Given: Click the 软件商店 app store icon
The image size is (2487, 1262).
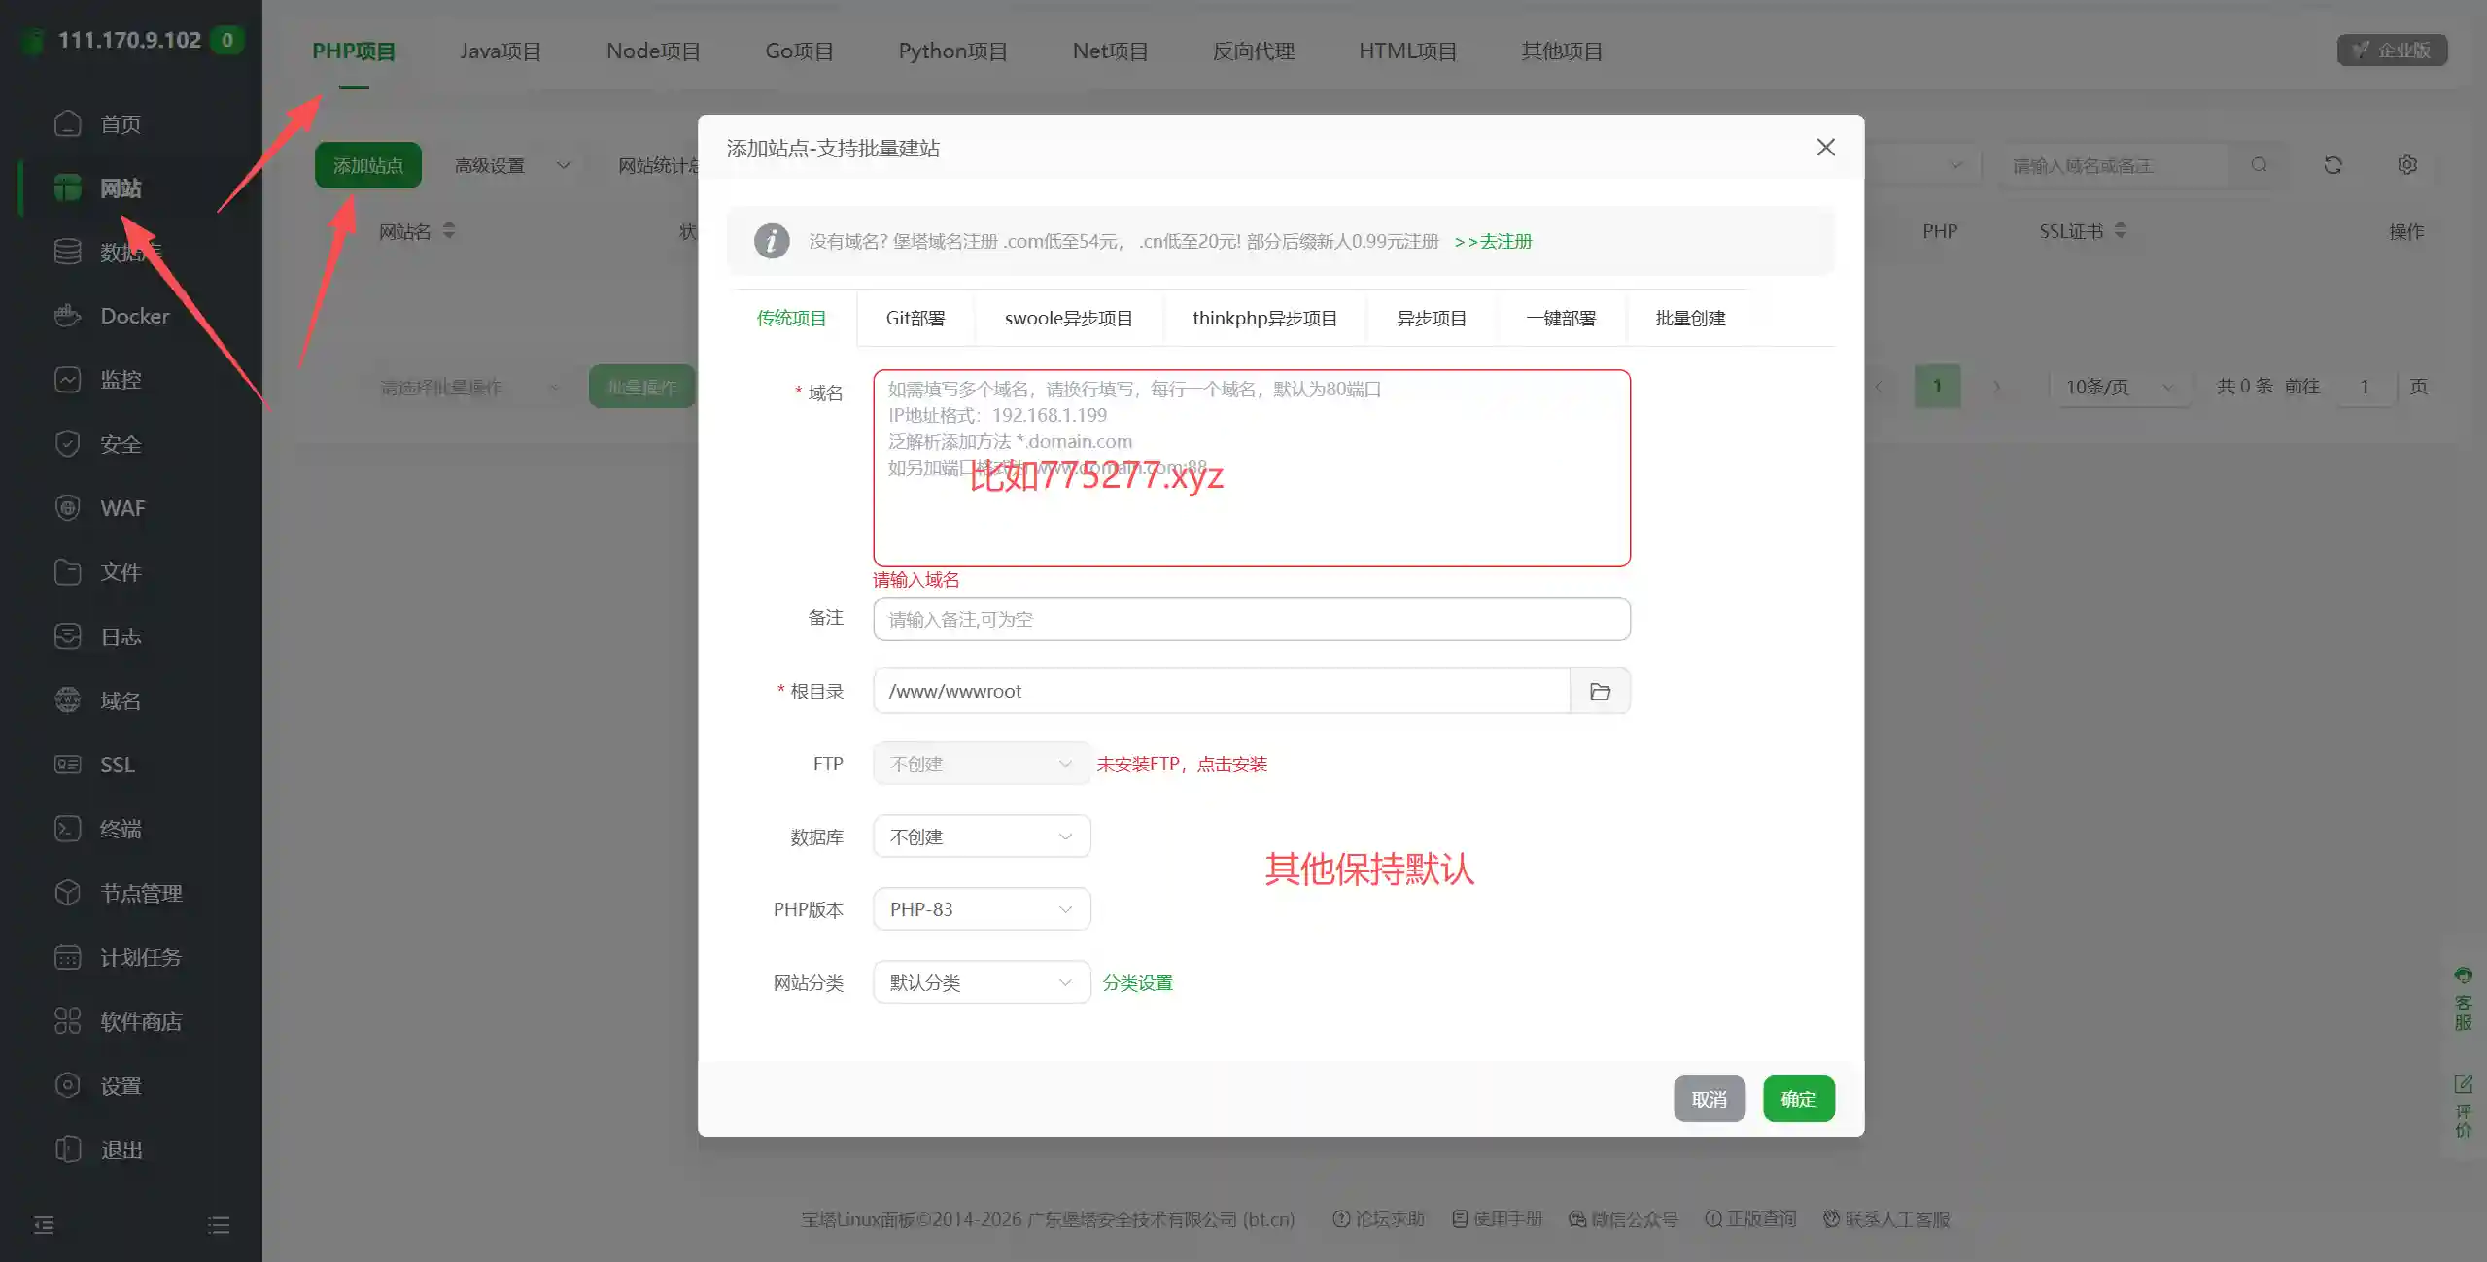Looking at the screenshot, I should tap(67, 1021).
